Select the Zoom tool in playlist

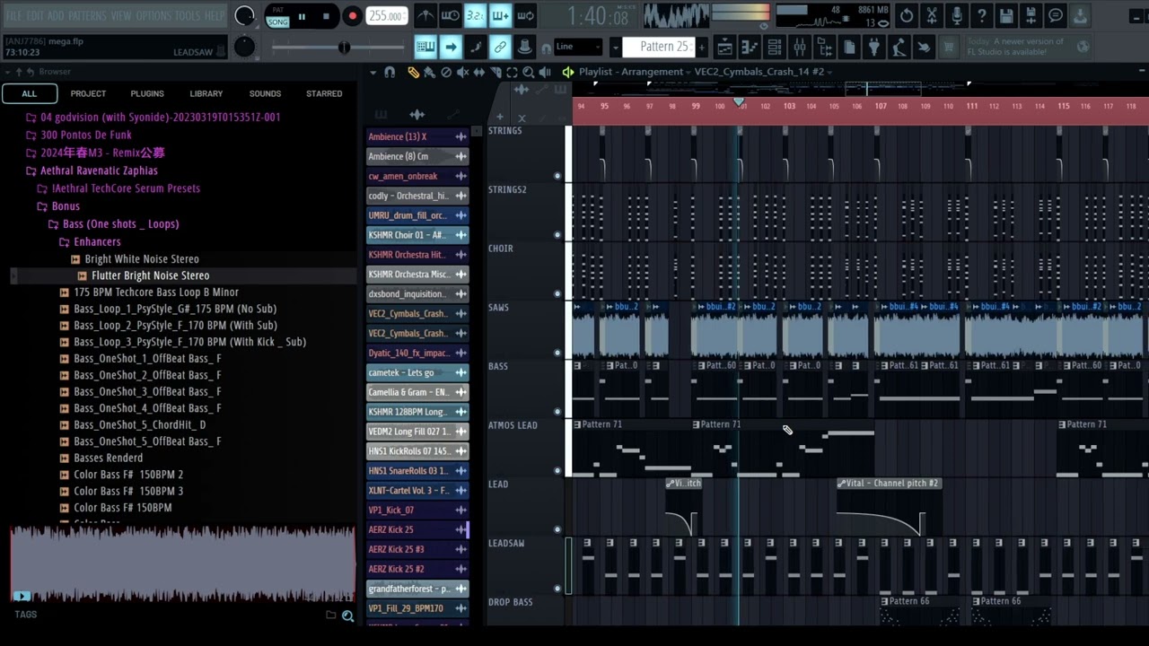(x=528, y=72)
